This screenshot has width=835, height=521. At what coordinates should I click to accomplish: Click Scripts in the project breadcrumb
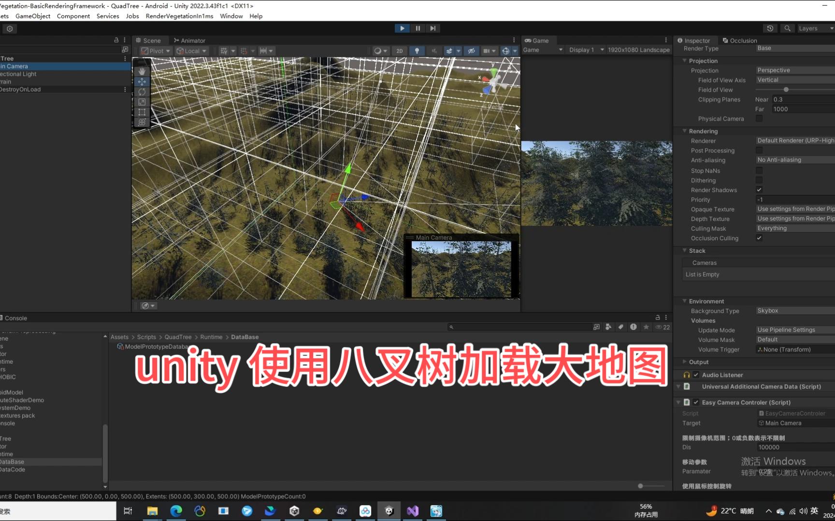pyautogui.click(x=146, y=337)
